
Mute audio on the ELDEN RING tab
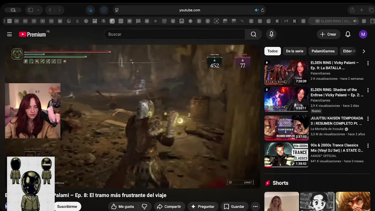[355, 21]
